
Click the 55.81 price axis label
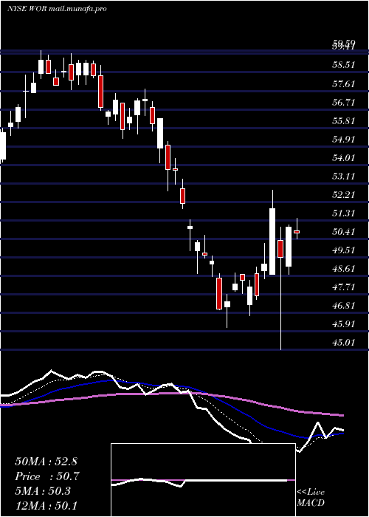point(344,120)
